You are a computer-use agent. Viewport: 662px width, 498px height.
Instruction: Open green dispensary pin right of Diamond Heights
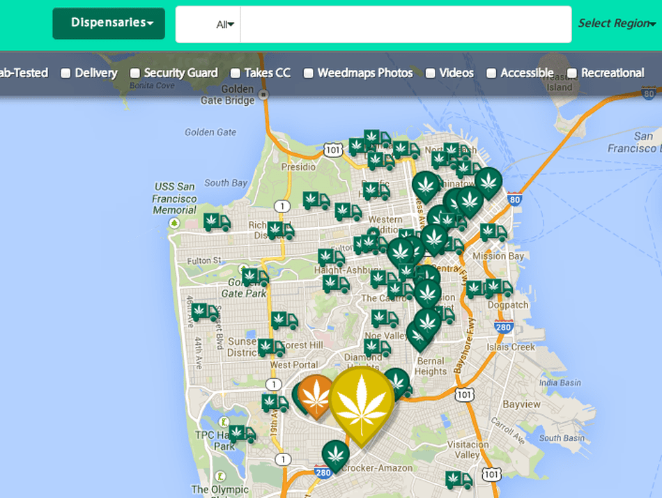[397, 383]
